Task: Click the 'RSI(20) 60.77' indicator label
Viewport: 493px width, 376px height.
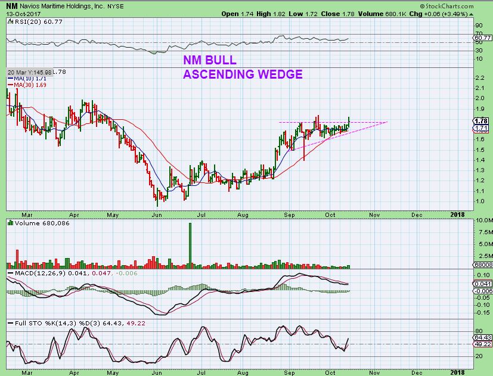Action: pos(38,21)
